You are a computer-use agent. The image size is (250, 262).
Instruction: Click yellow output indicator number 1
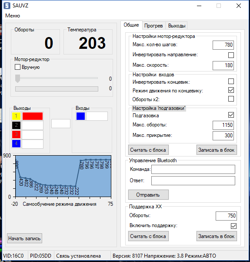16,116
